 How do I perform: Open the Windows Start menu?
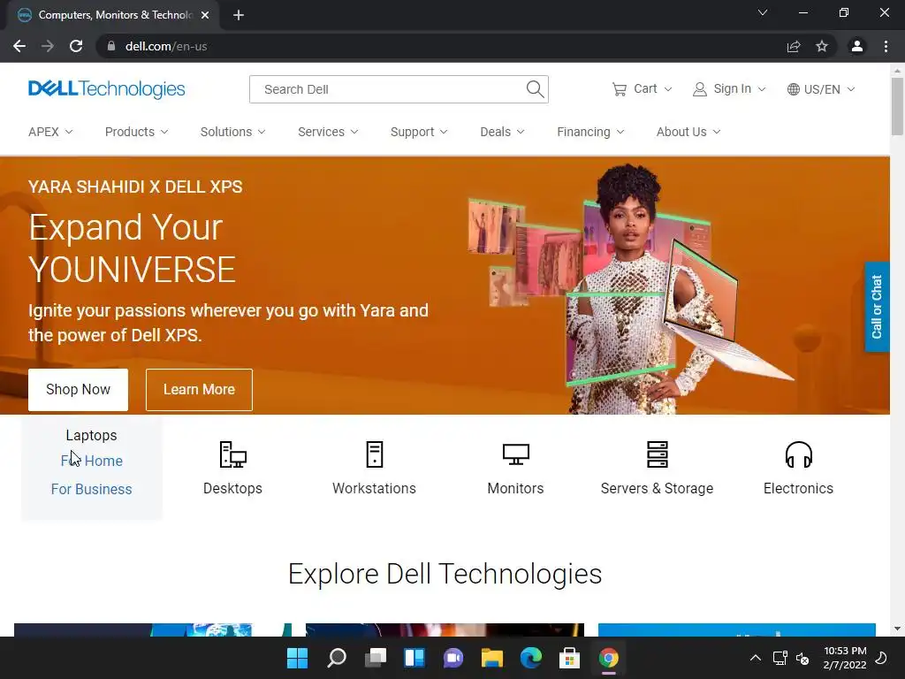coord(297,658)
